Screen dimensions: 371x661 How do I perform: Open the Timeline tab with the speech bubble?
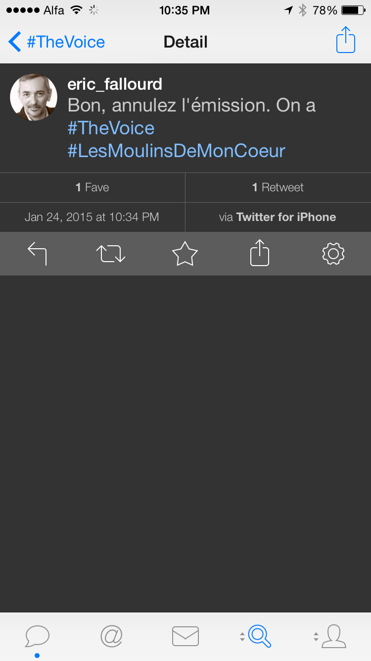coord(37,636)
